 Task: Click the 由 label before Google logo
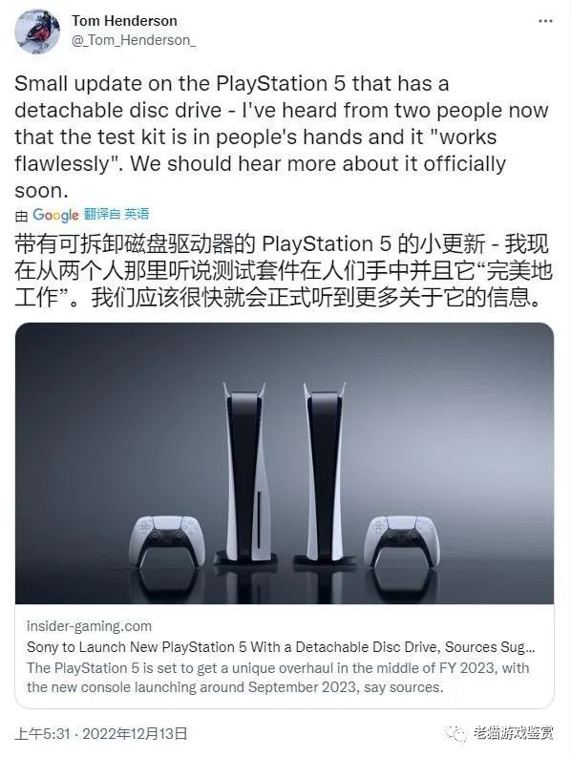(x=21, y=216)
